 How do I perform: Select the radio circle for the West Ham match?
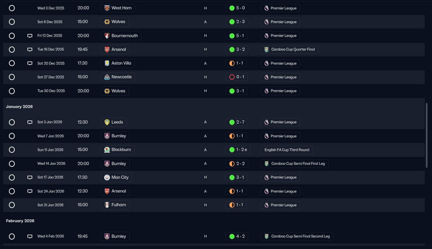(x=12, y=8)
